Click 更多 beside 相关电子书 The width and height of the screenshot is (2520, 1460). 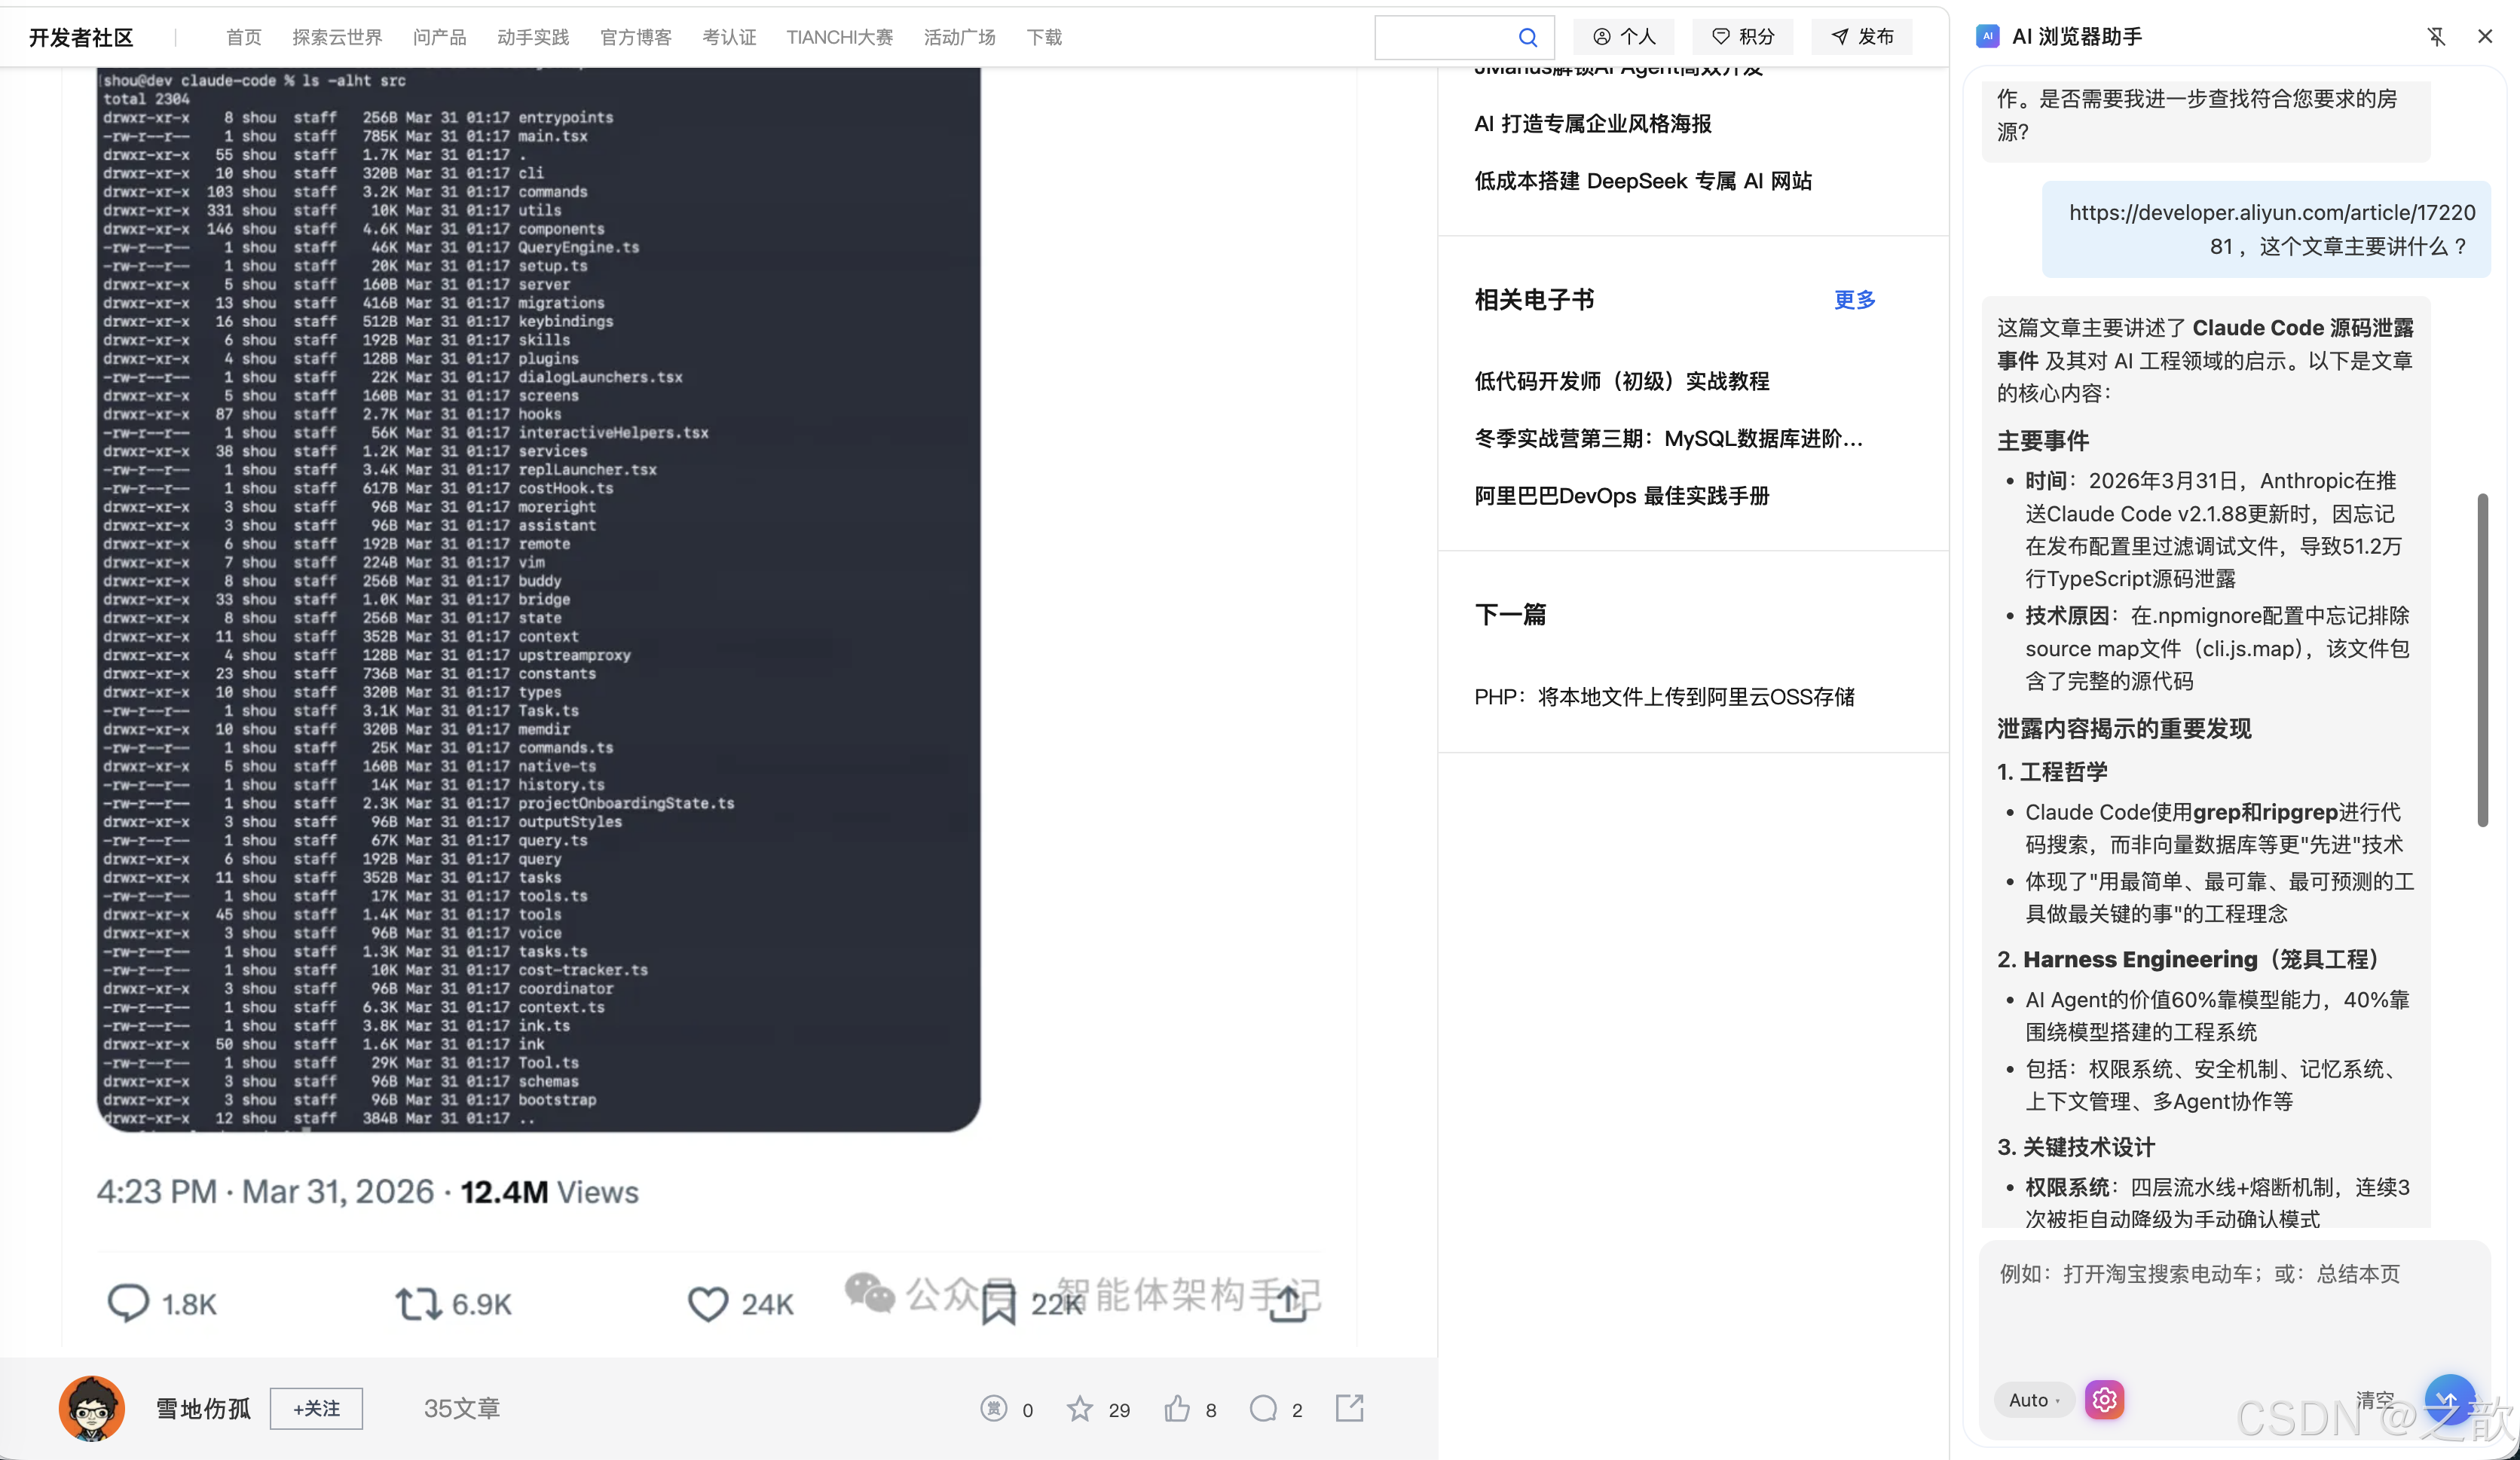(x=1854, y=300)
